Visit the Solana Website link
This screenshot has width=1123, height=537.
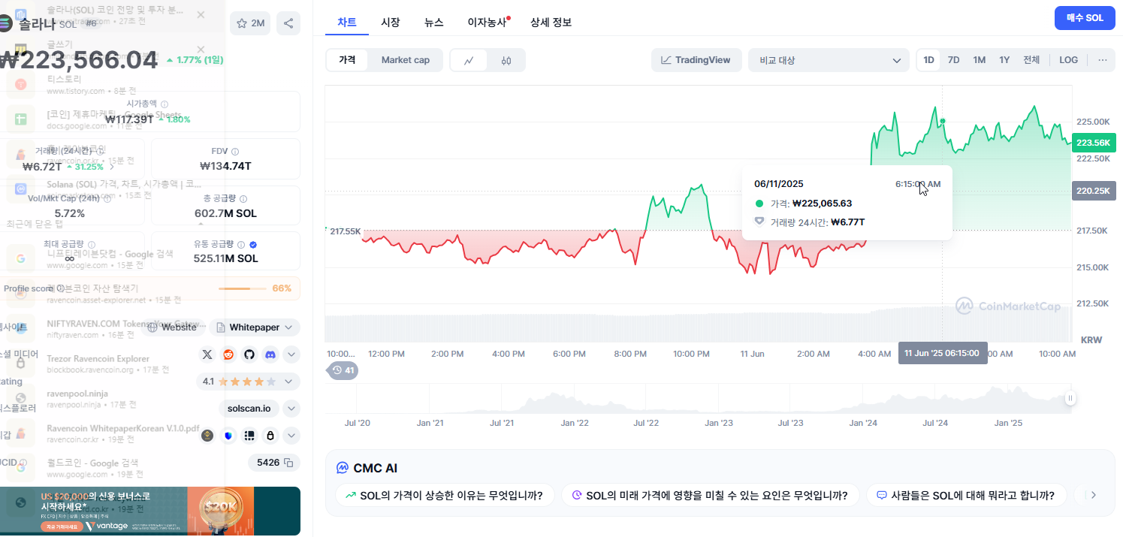tap(173, 327)
